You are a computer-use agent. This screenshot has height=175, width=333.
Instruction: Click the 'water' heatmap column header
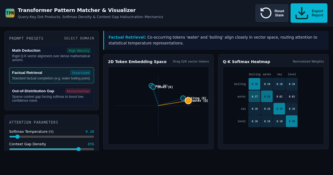(267, 74)
